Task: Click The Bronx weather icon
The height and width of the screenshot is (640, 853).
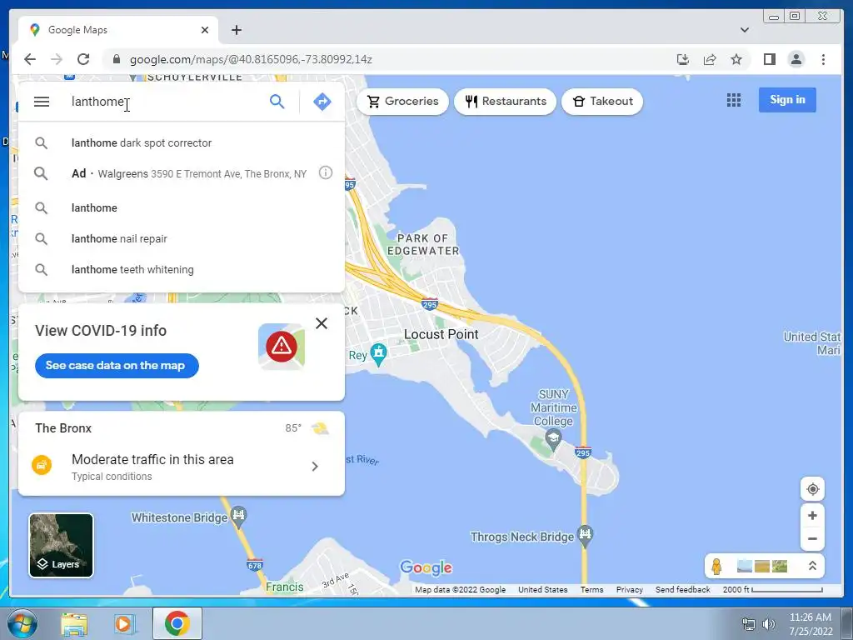Action: [x=320, y=428]
